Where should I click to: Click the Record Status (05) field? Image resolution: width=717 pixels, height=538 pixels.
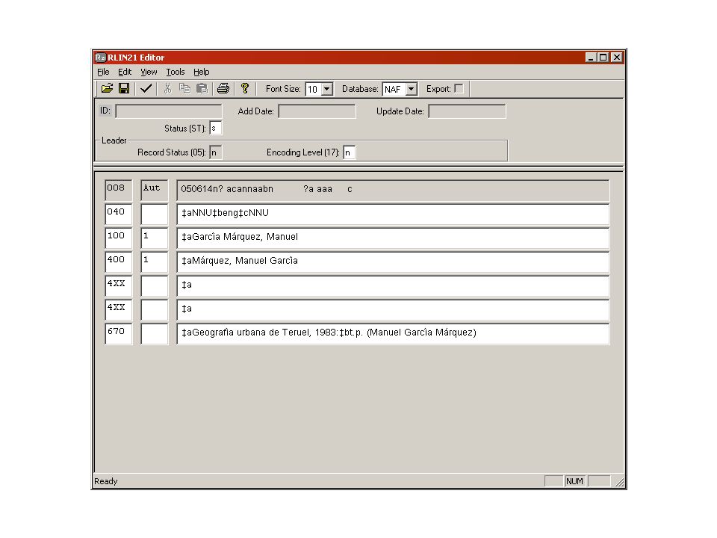[x=215, y=152]
